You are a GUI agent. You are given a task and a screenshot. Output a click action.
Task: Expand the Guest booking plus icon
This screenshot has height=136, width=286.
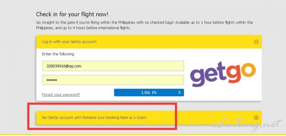[x=256, y=118]
